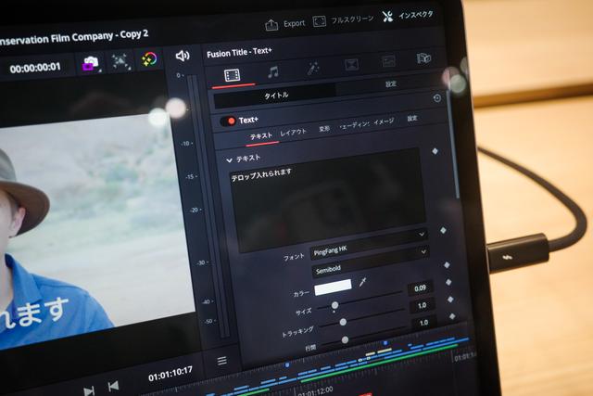Viewport: 593px width, 396px height.
Task: Click the skip to previous clip button
Action: click(113, 386)
